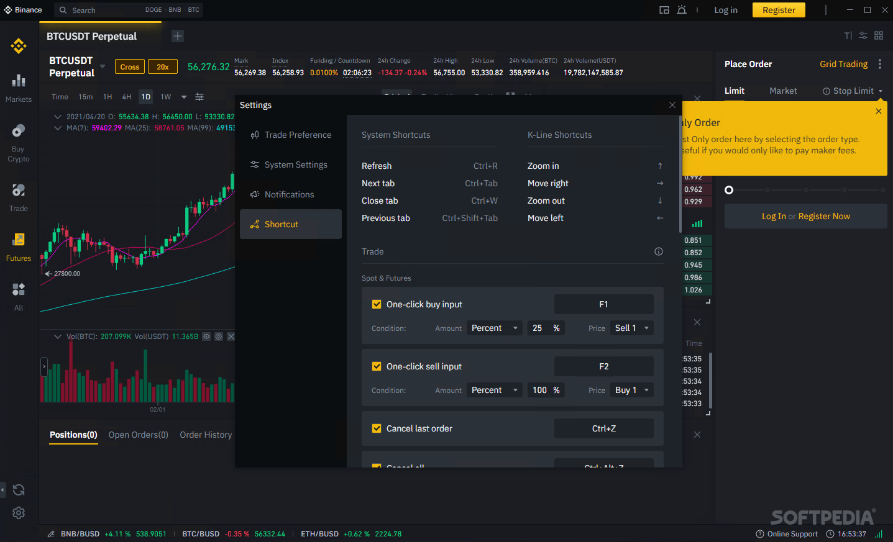
Task: Expand the Sell 1 price dropdown
Action: coord(631,328)
